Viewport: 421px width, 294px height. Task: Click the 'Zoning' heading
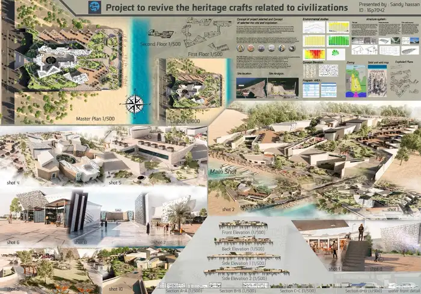coord(351,62)
